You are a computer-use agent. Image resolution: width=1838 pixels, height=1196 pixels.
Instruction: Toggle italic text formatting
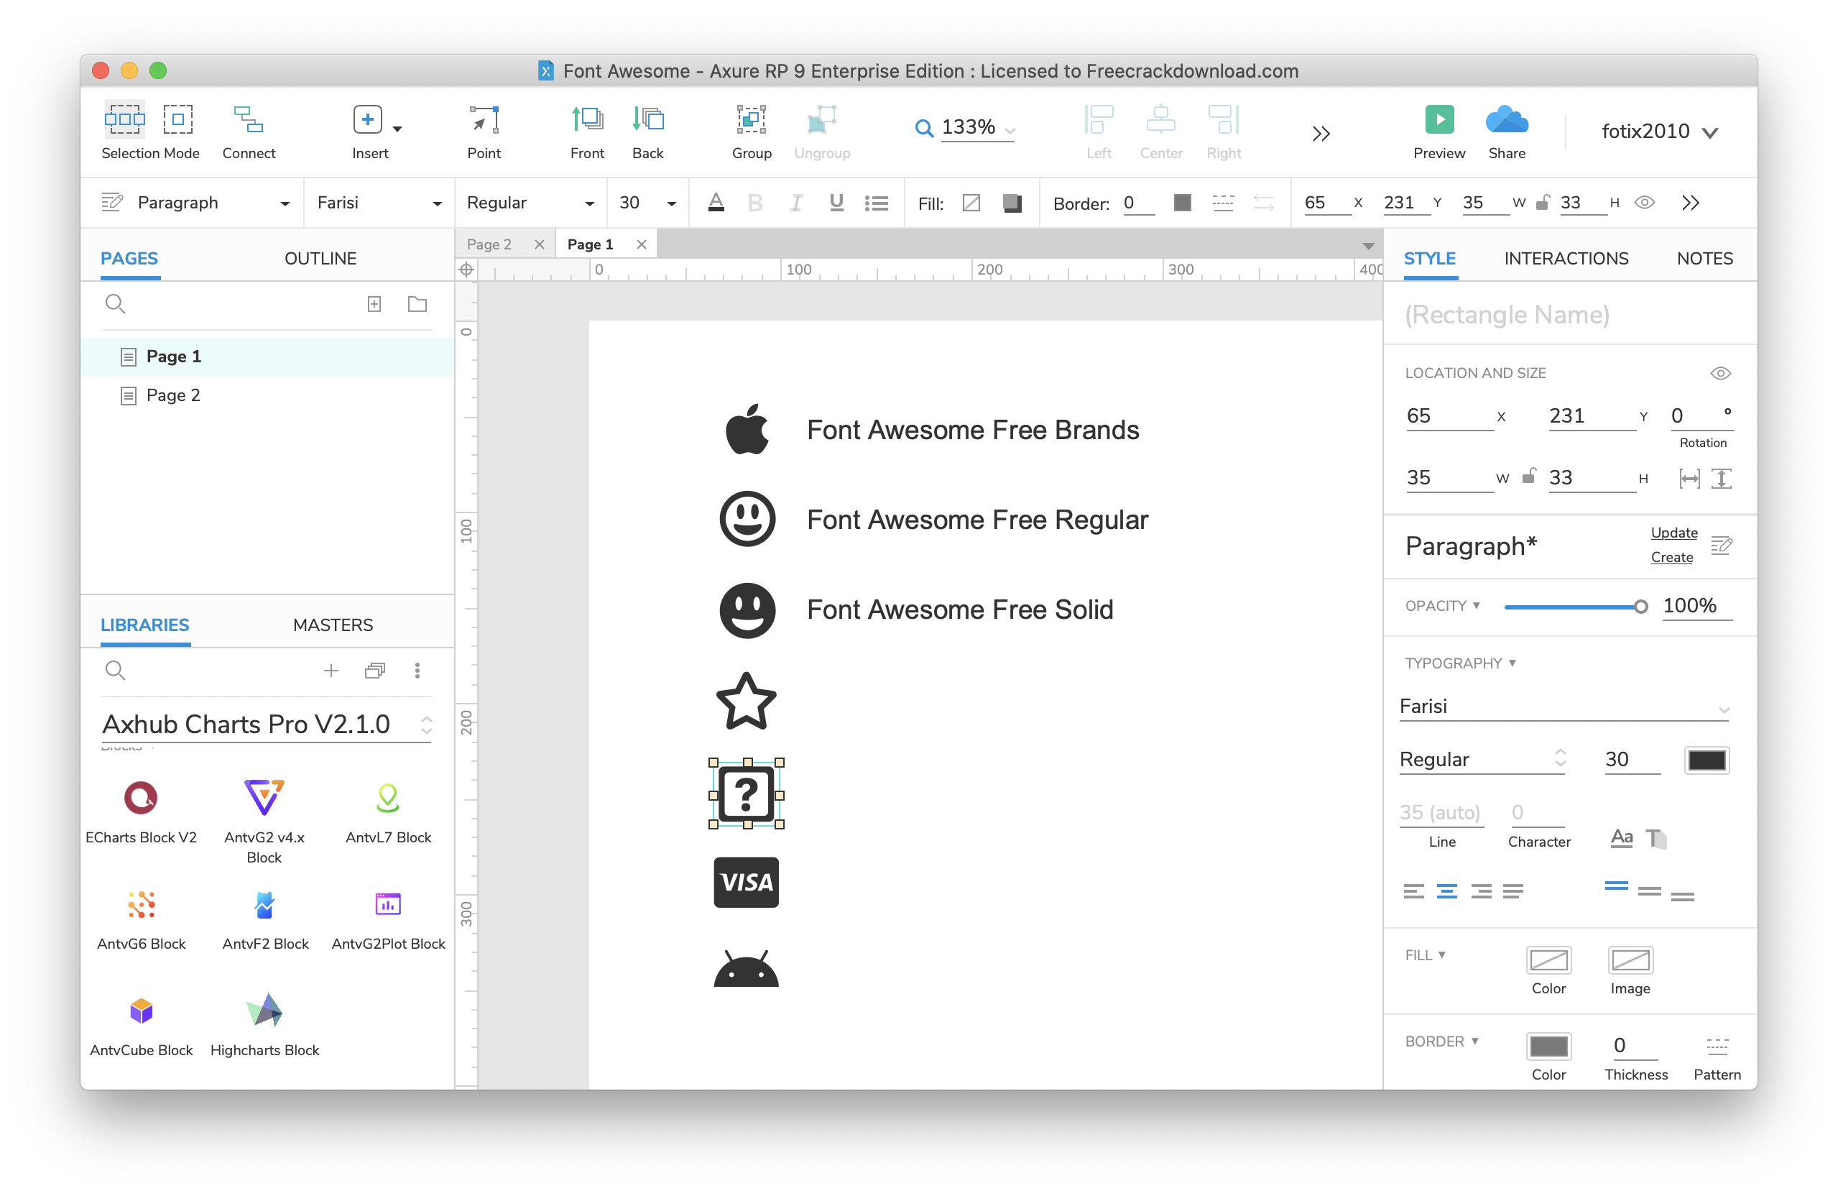tap(795, 204)
